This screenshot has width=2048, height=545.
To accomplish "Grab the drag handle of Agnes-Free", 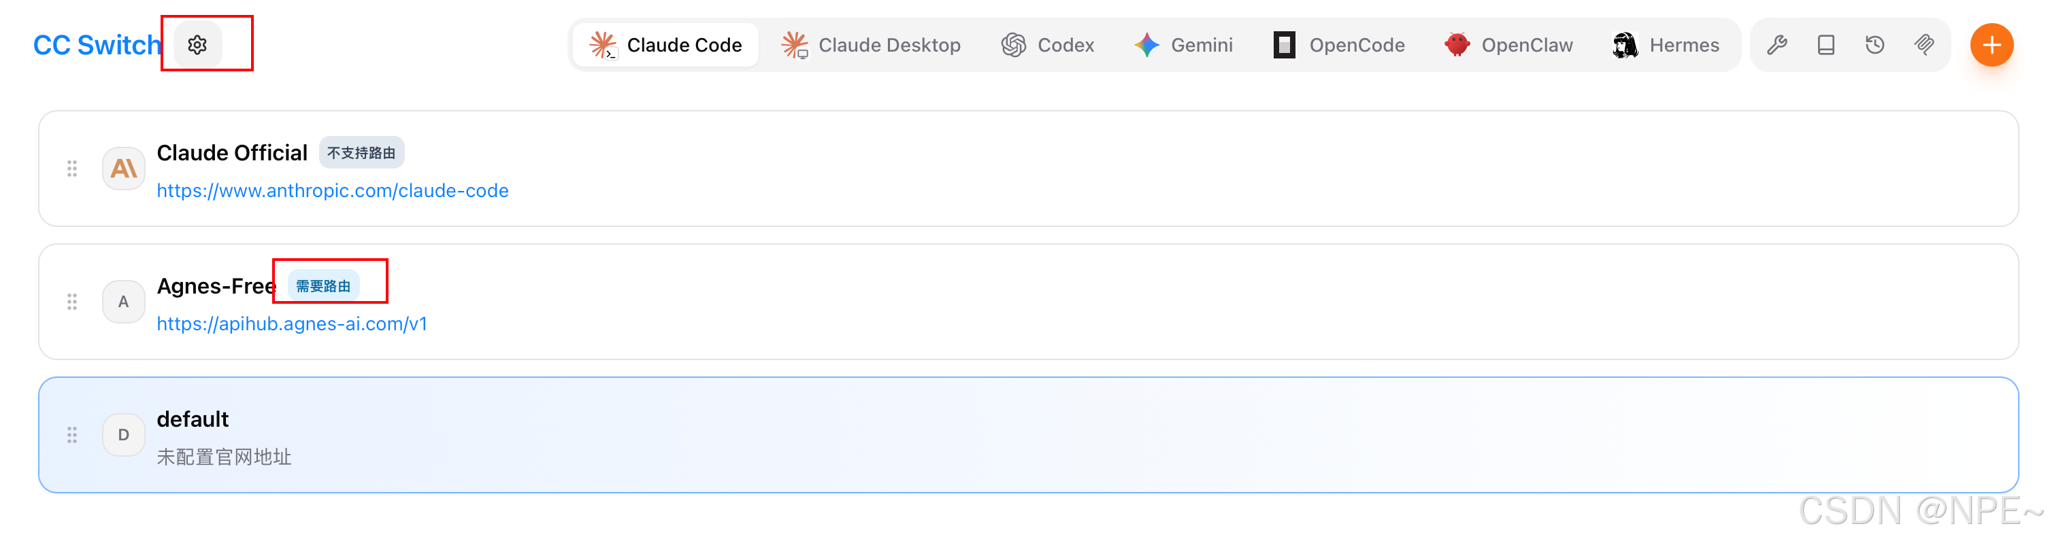I will pos(72,302).
